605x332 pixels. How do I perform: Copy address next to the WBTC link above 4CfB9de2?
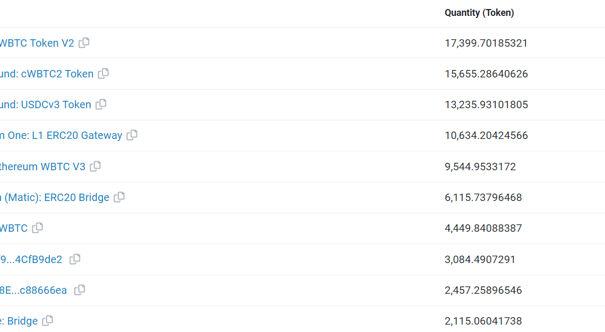(x=37, y=228)
